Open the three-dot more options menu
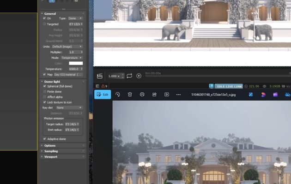The height and width of the screenshot is (184, 291). click(x=178, y=94)
